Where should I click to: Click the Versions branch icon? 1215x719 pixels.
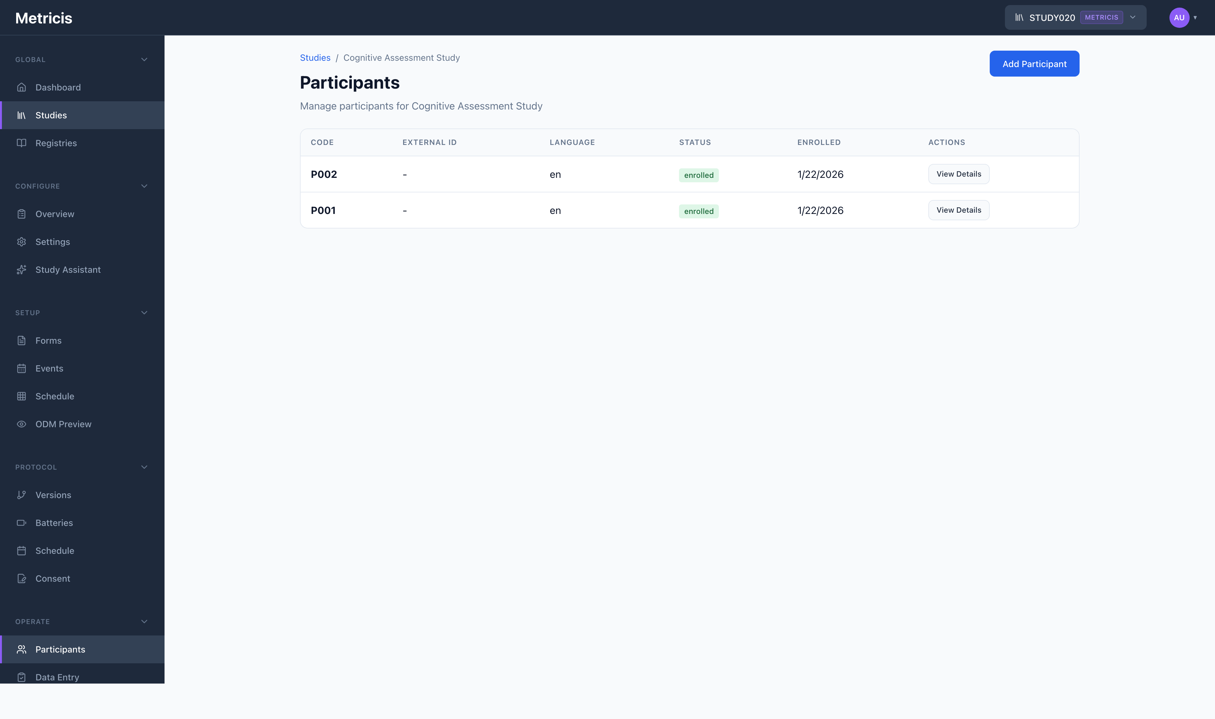21,495
